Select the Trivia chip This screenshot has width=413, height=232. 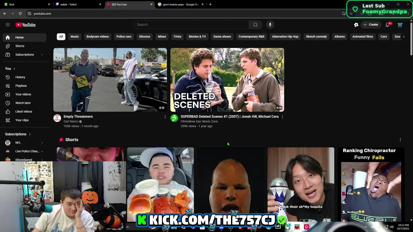click(177, 37)
